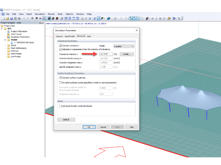The width and height of the screenshot is (221, 165).
Task: Enable the All model surfaces checkbox
Action: (x=60, y=82)
